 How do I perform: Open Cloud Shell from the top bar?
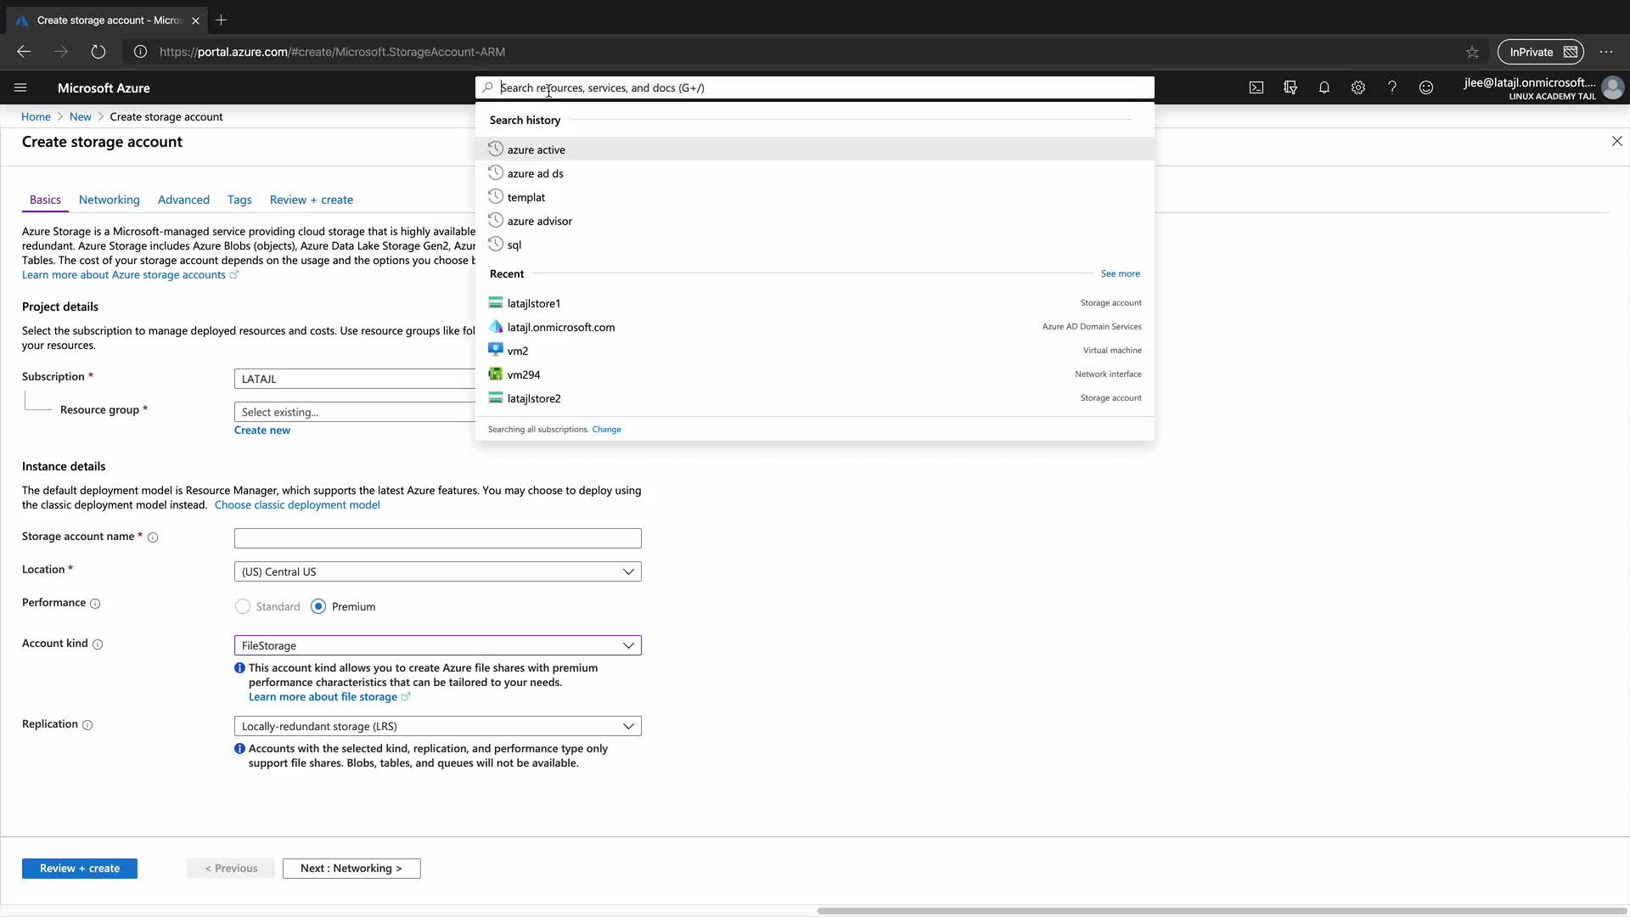pos(1256,87)
